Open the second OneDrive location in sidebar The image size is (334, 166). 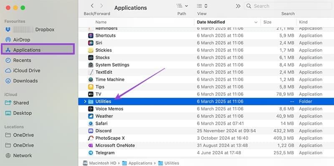(x=23, y=146)
